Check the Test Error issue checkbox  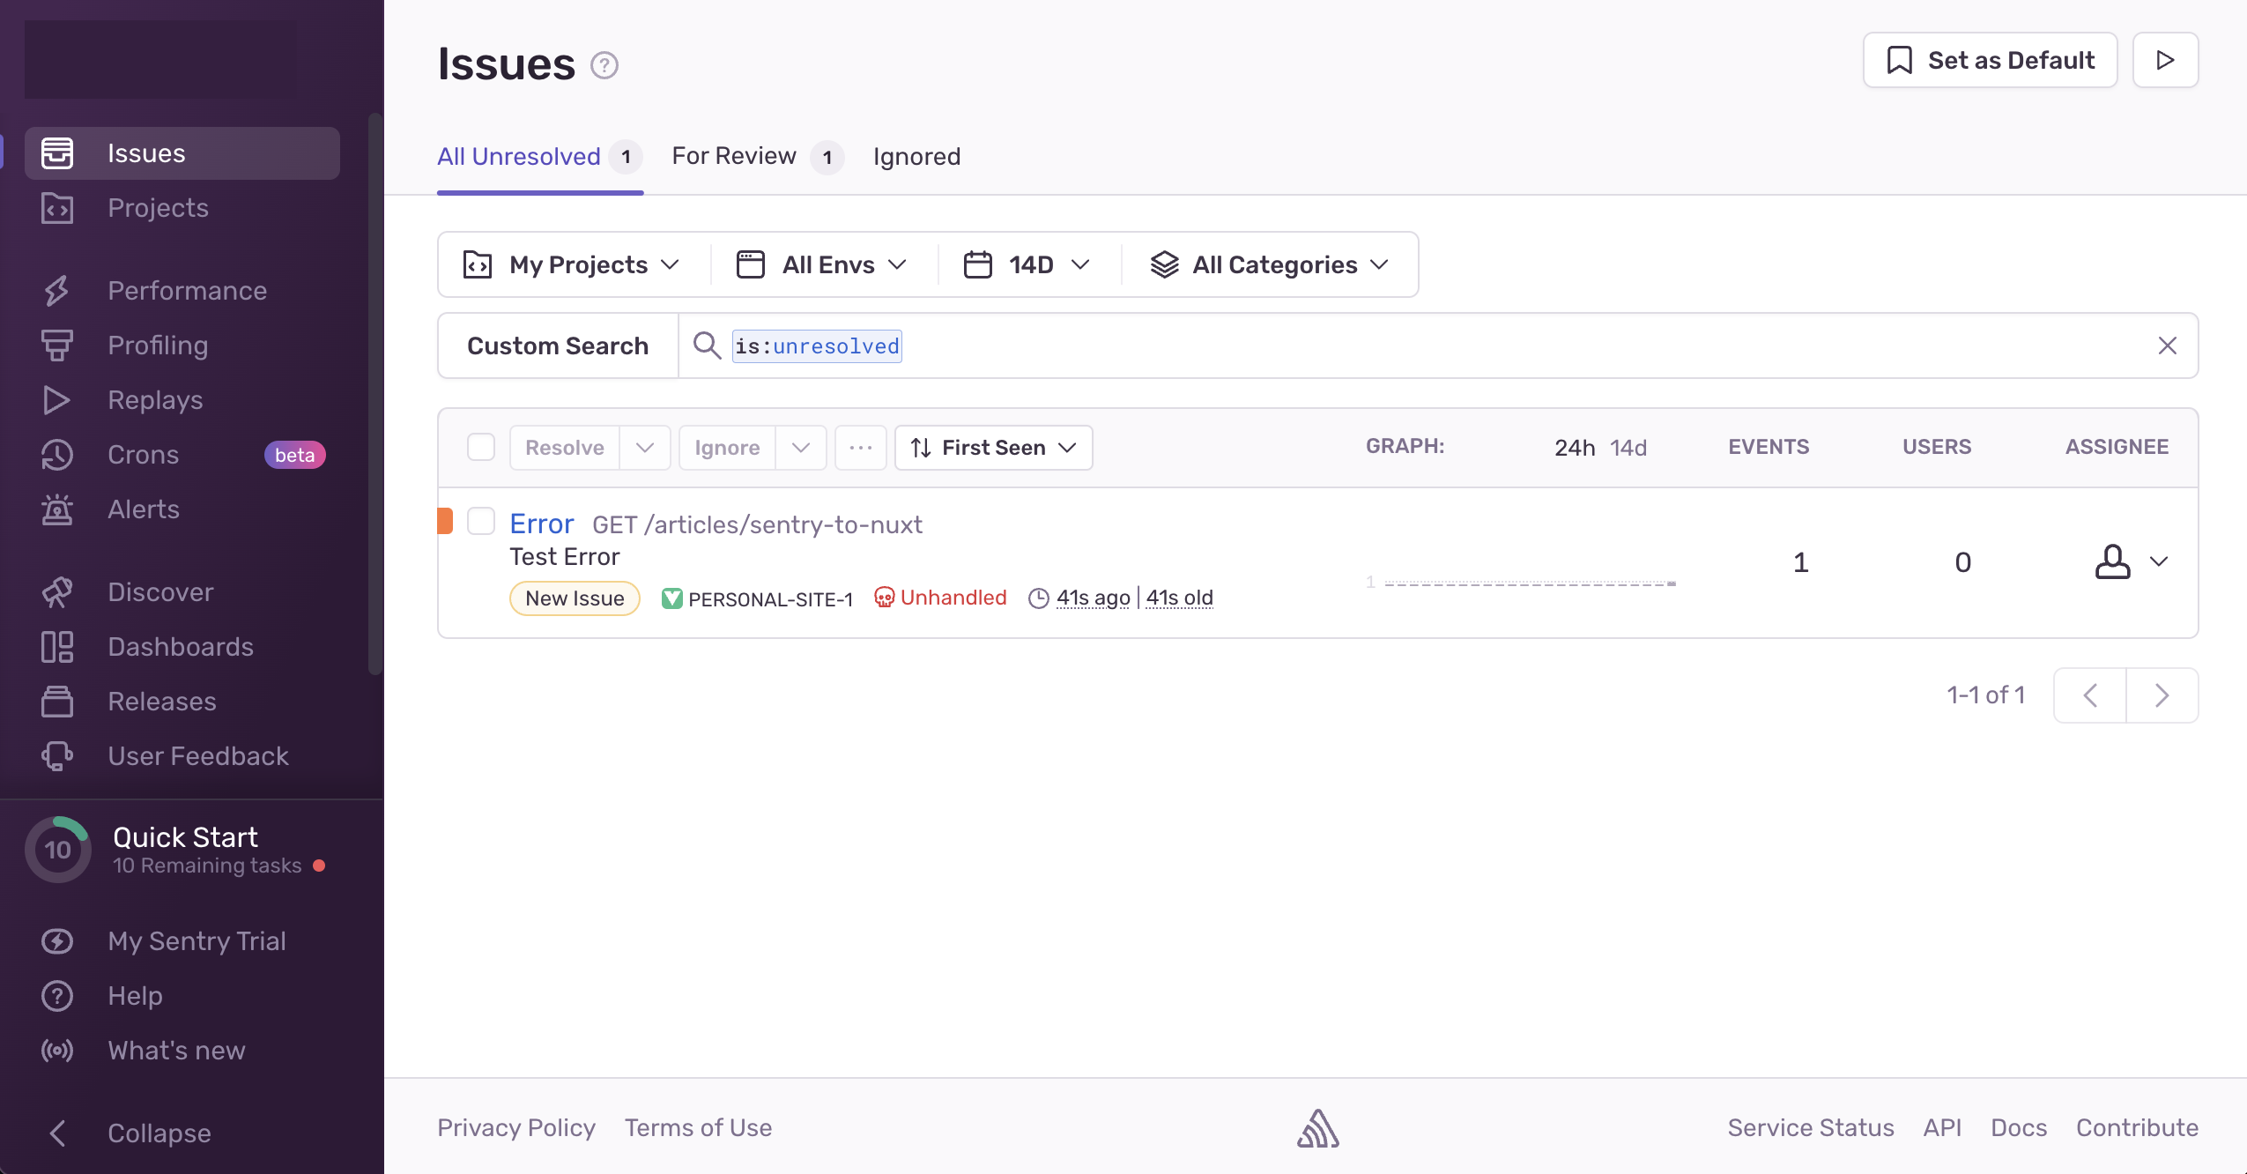[x=481, y=521]
